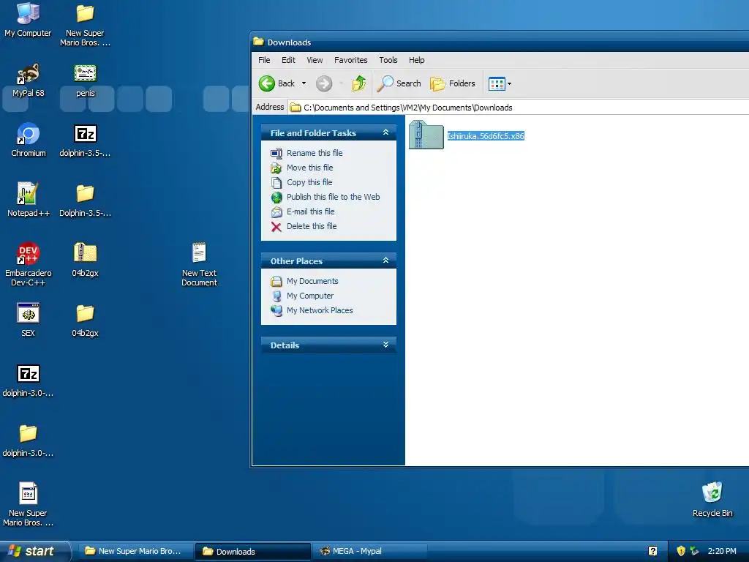Click the help question mark tray icon
The image size is (749, 562).
pos(652,551)
